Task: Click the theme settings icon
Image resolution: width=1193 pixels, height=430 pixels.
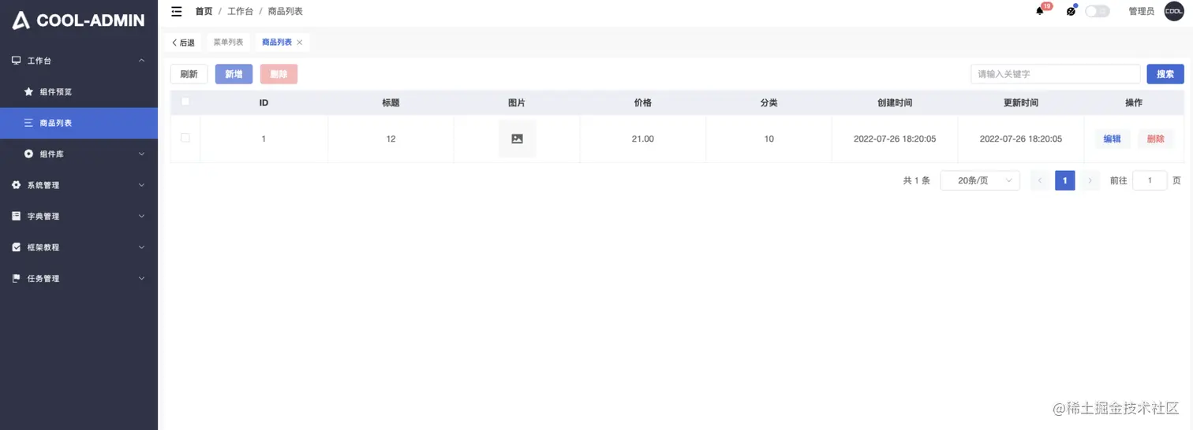Action: pos(1071,11)
